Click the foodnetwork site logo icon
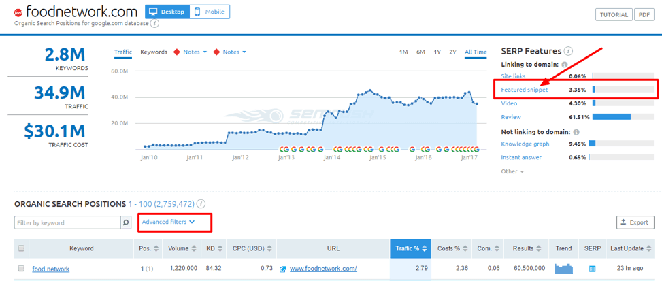Image resolution: width=662 pixels, height=281 pixels. click(18, 12)
